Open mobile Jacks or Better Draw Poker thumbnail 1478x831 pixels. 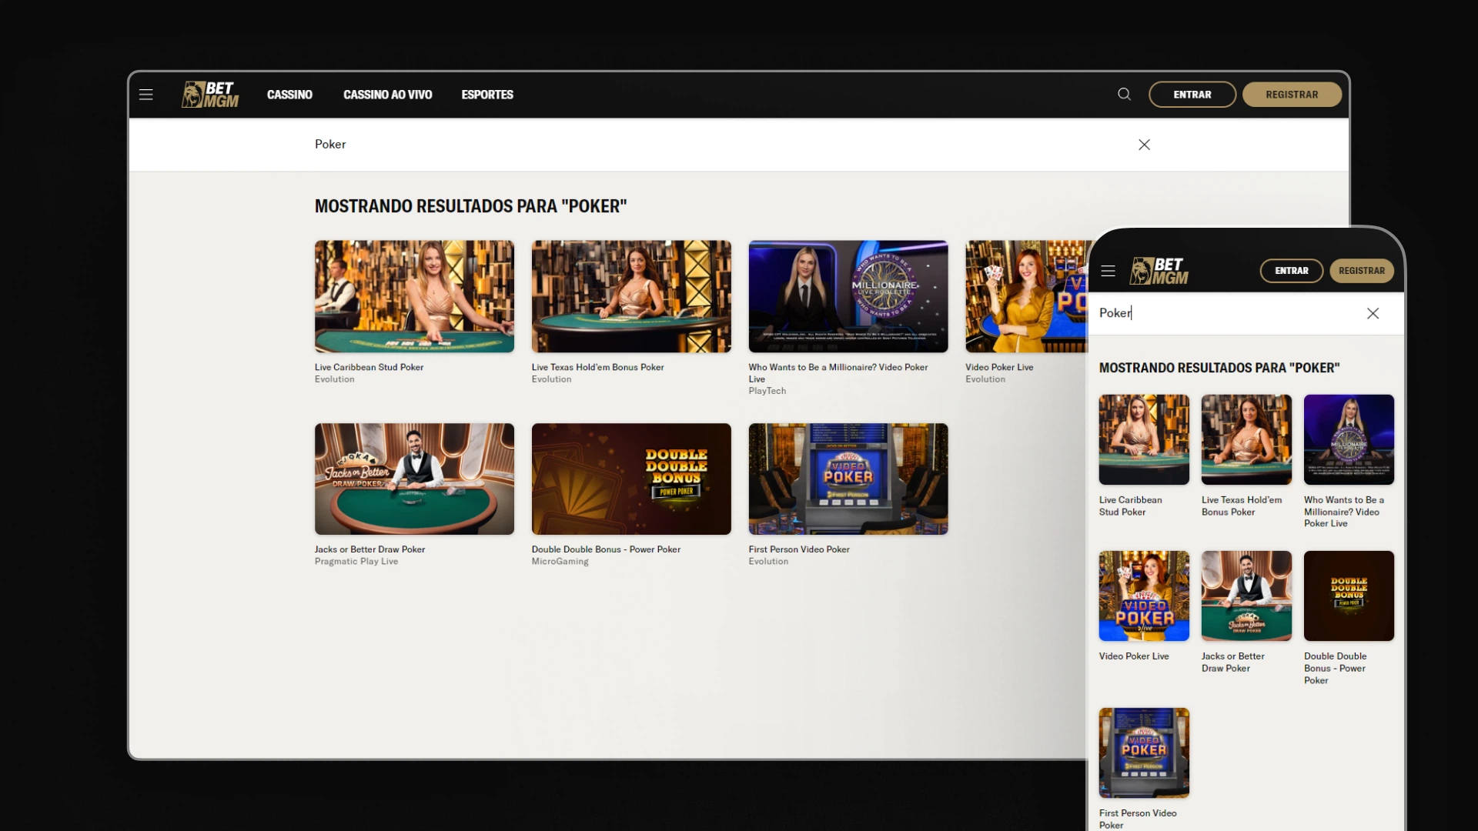[1246, 596]
